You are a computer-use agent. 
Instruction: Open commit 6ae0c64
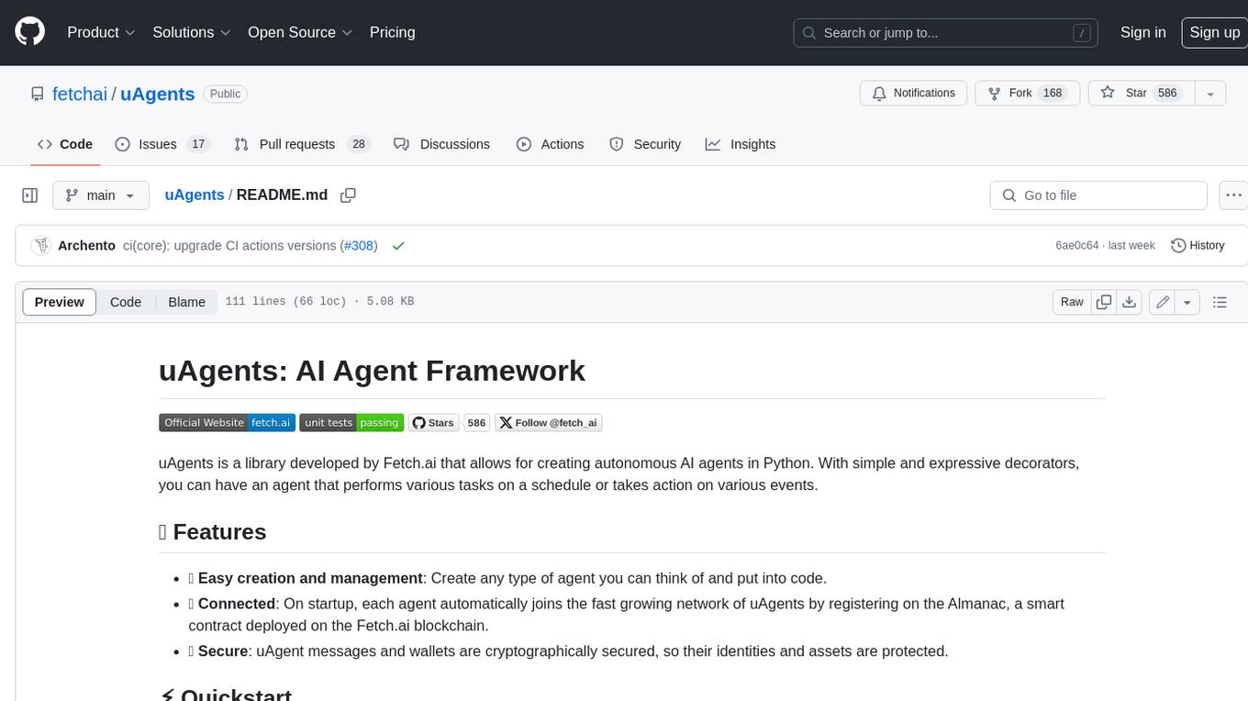click(1076, 246)
